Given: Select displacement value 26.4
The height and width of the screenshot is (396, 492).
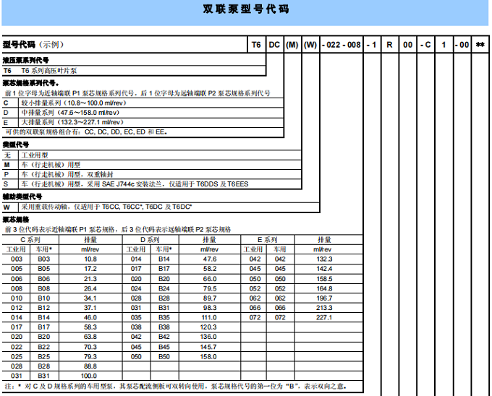Looking at the screenshot, I should point(90,288).
